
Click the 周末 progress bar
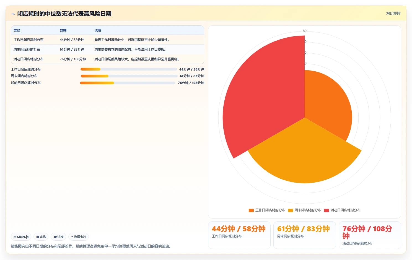pos(129,76)
